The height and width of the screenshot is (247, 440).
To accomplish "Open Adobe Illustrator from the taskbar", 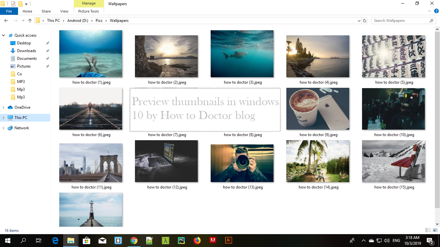I will pyautogui.click(x=228, y=240).
